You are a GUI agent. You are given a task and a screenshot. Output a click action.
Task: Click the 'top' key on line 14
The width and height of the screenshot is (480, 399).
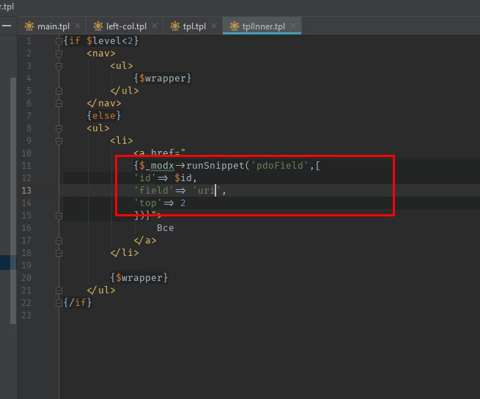click(148, 203)
